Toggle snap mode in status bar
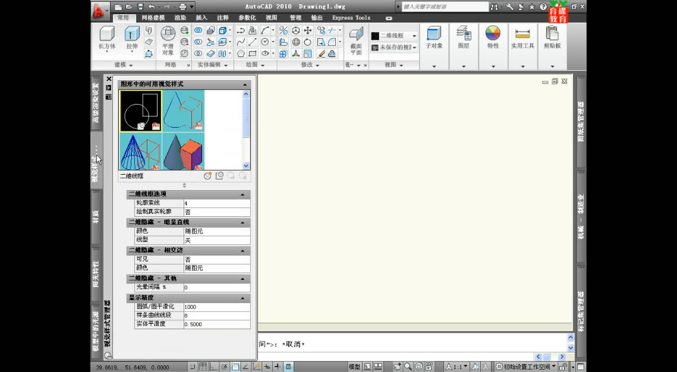Image resolution: width=677 pixels, height=372 pixels. point(193,367)
